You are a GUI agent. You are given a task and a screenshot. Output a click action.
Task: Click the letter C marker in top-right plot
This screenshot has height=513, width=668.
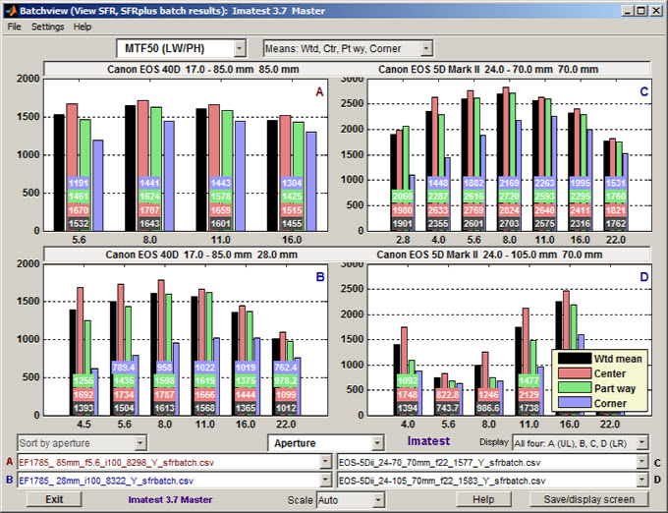coord(643,92)
